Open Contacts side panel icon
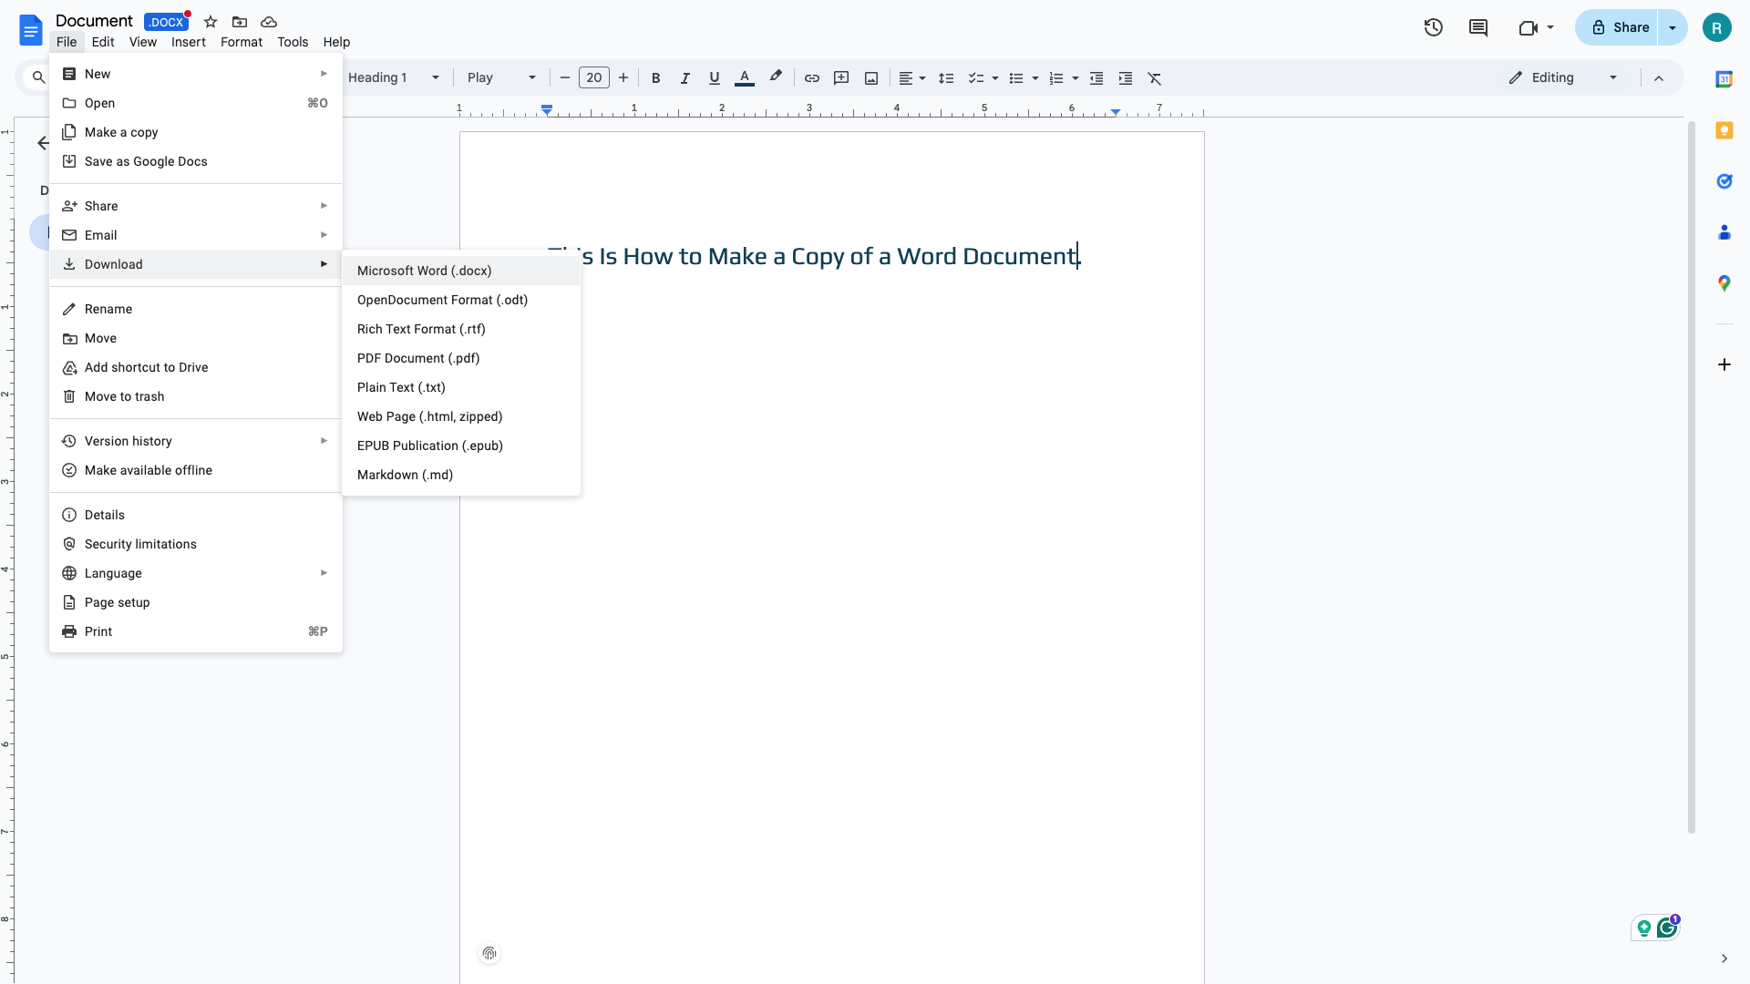This screenshot has height=984, width=1750. [1724, 232]
